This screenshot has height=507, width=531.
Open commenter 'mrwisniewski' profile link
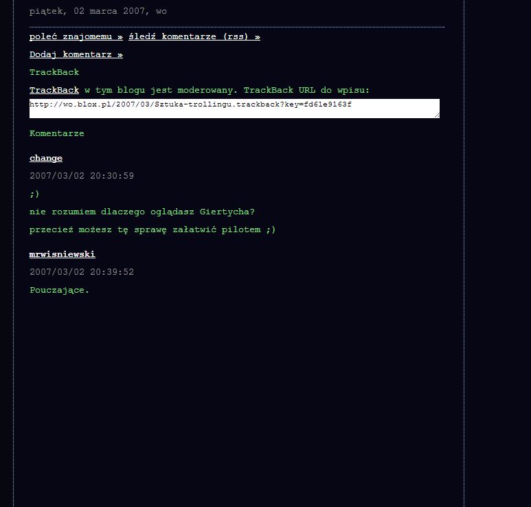point(63,254)
